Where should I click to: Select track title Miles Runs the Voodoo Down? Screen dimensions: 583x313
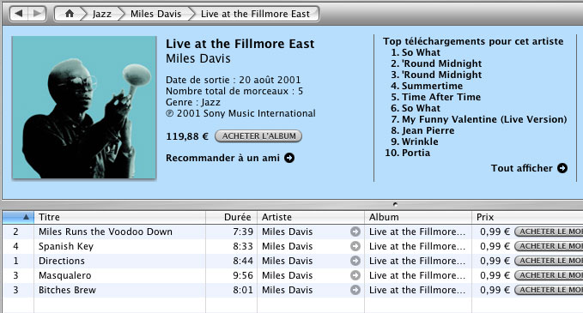coord(106,232)
